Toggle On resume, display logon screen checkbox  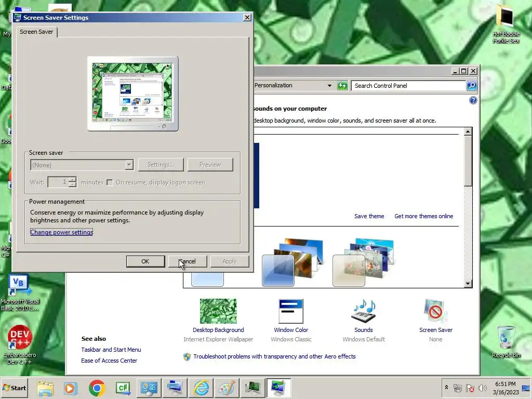110,182
